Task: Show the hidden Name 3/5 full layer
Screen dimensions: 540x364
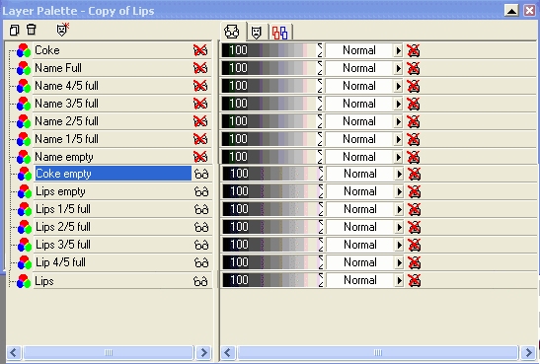Action: click(200, 104)
